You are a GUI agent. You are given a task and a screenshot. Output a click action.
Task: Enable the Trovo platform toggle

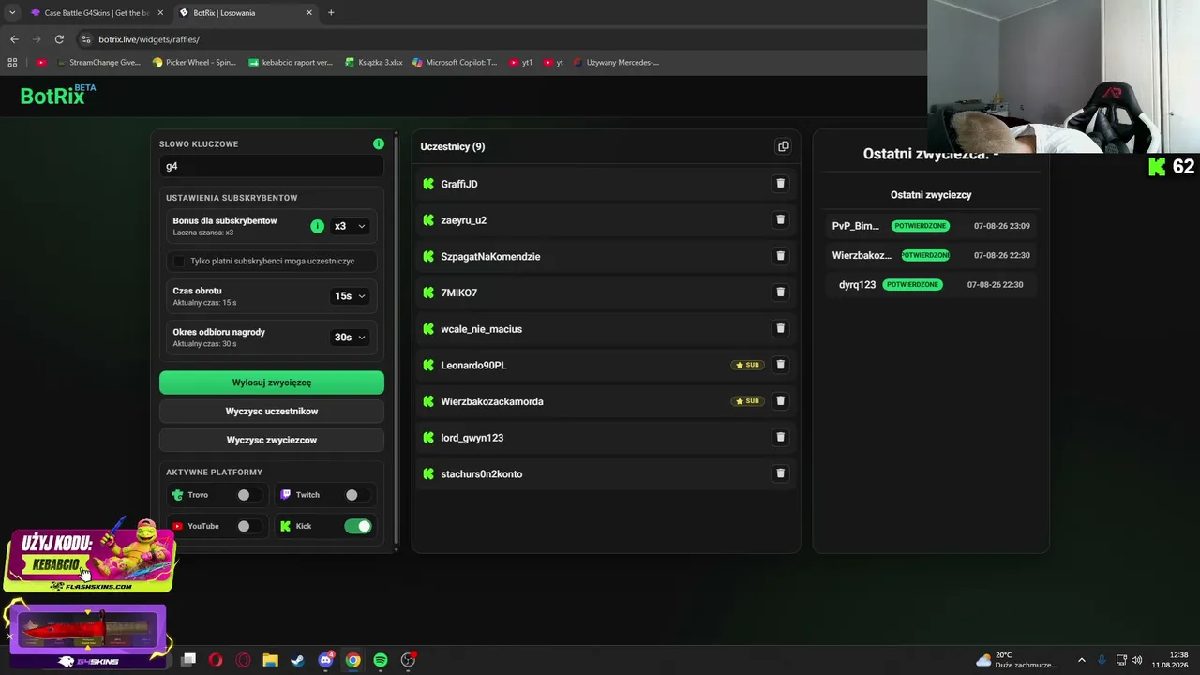(x=249, y=495)
